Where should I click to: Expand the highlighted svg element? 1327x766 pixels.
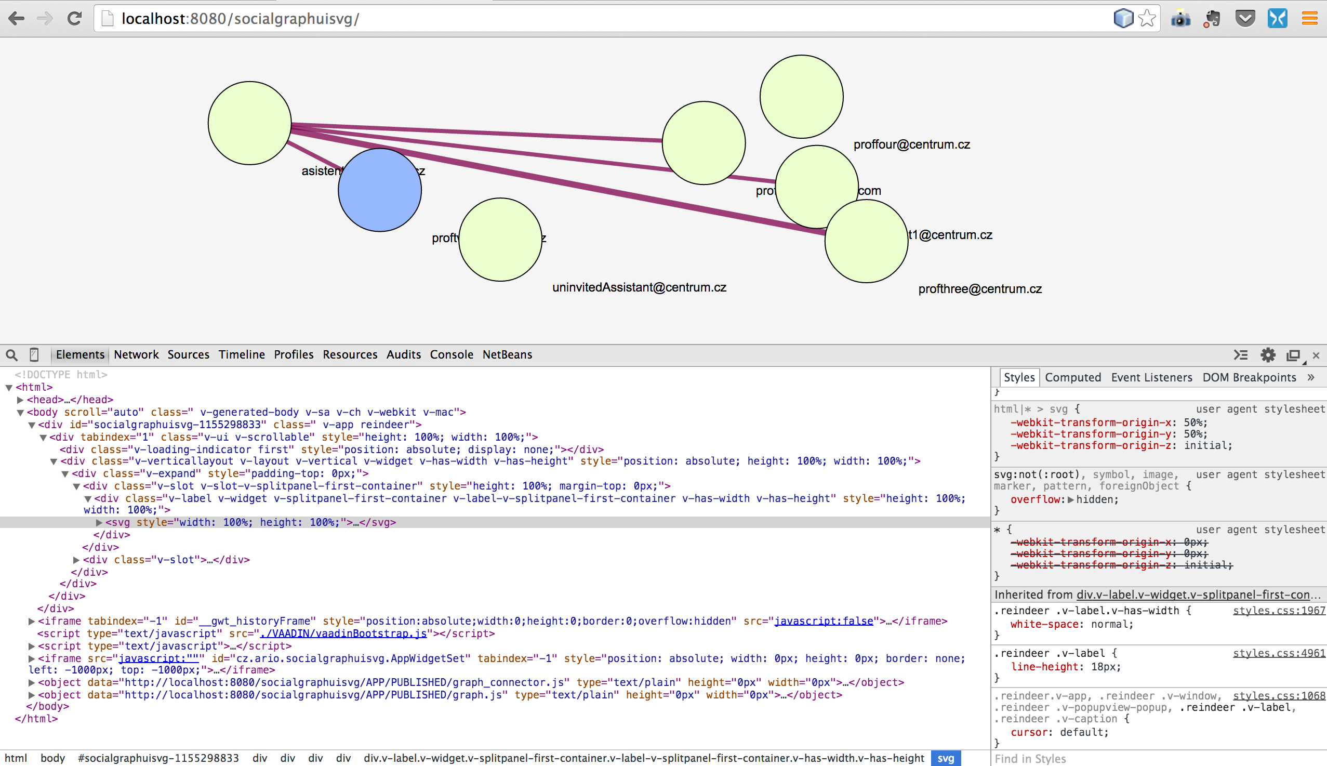click(99, 522)
